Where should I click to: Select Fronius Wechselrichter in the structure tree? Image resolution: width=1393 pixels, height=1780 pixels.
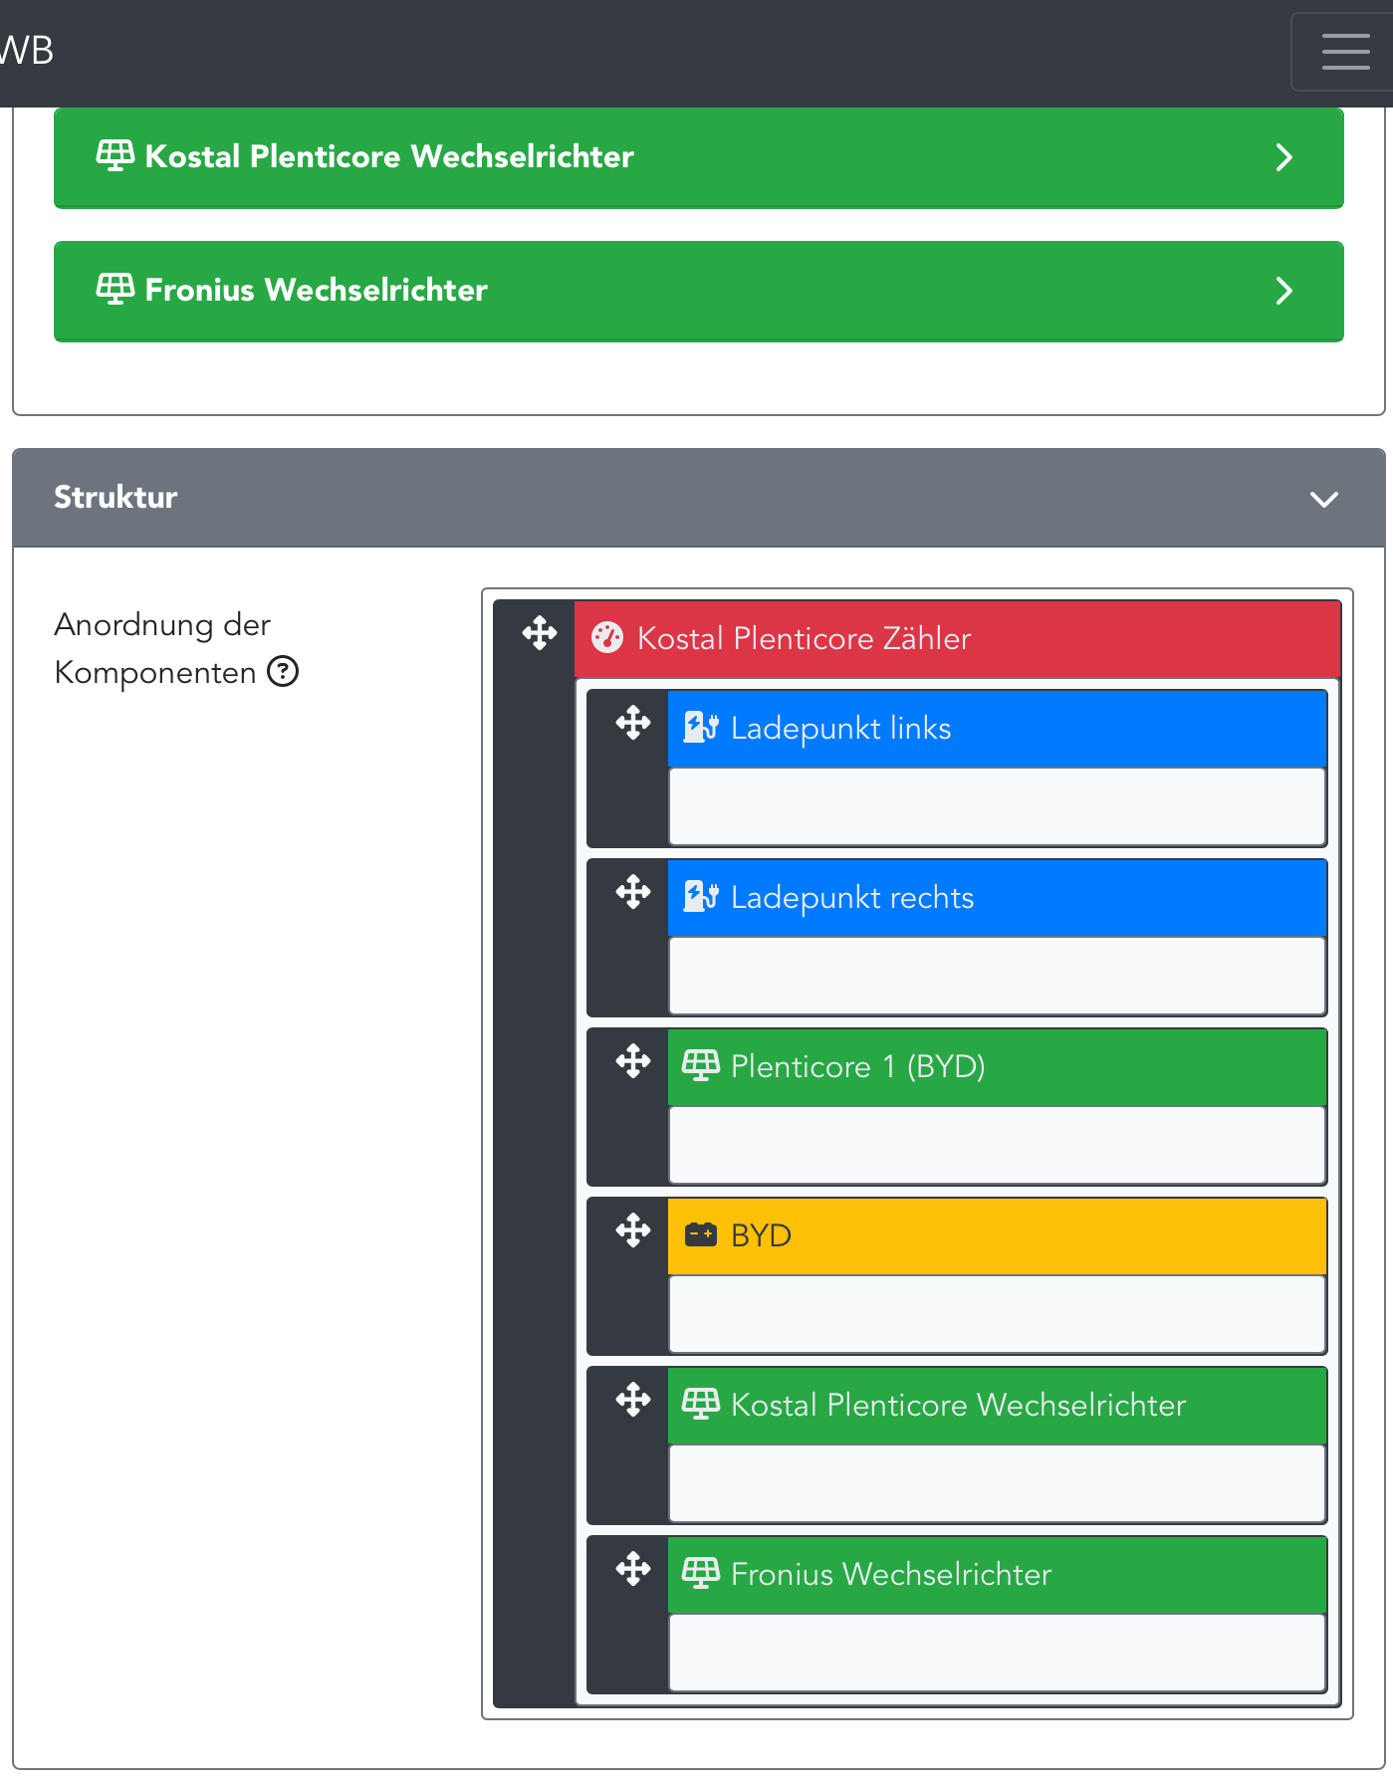[x=997, y=1575]
